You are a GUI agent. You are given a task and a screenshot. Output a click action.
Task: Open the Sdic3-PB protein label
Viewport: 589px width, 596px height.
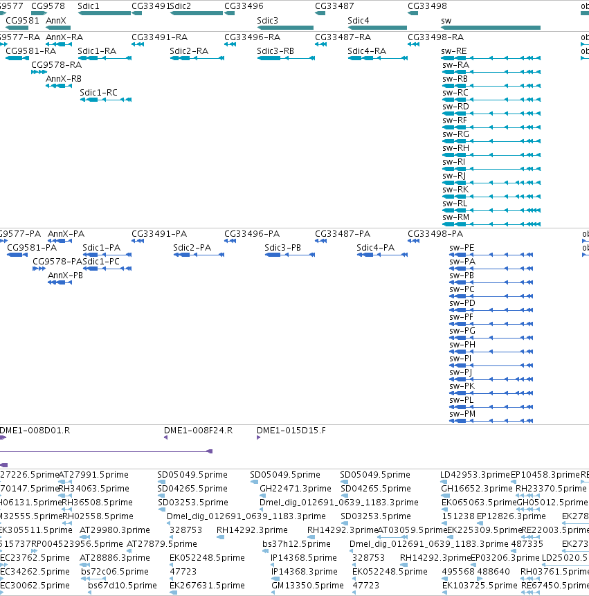282,247
